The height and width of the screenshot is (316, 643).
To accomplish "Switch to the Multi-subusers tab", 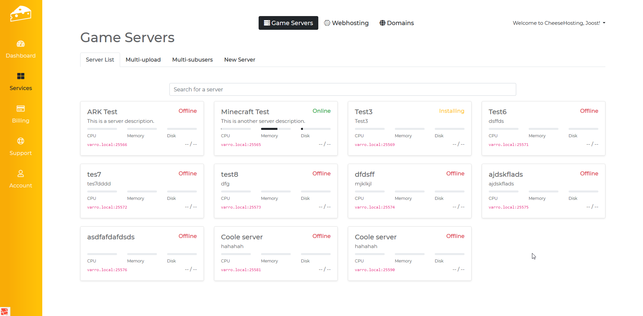I will [x=192, y=60].
